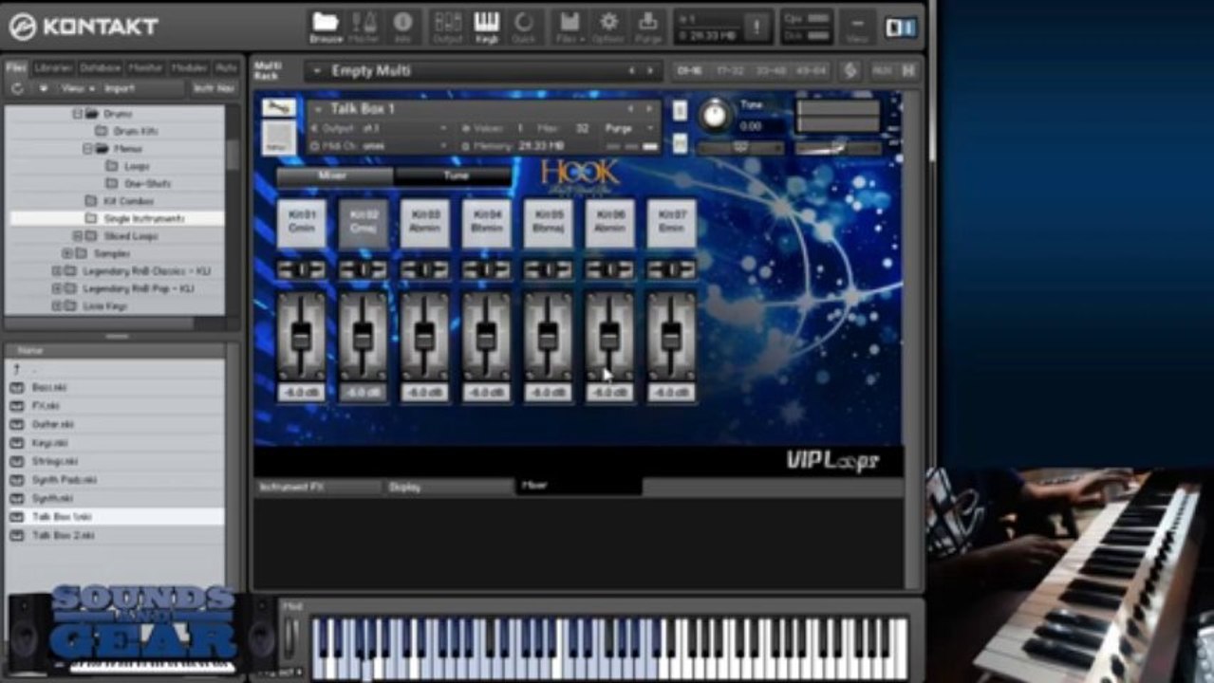Image resolution: width=1214 pixels, height=683 pixels.
Task: Open the instrument Purge dropdown
Action: click(630, 128)
